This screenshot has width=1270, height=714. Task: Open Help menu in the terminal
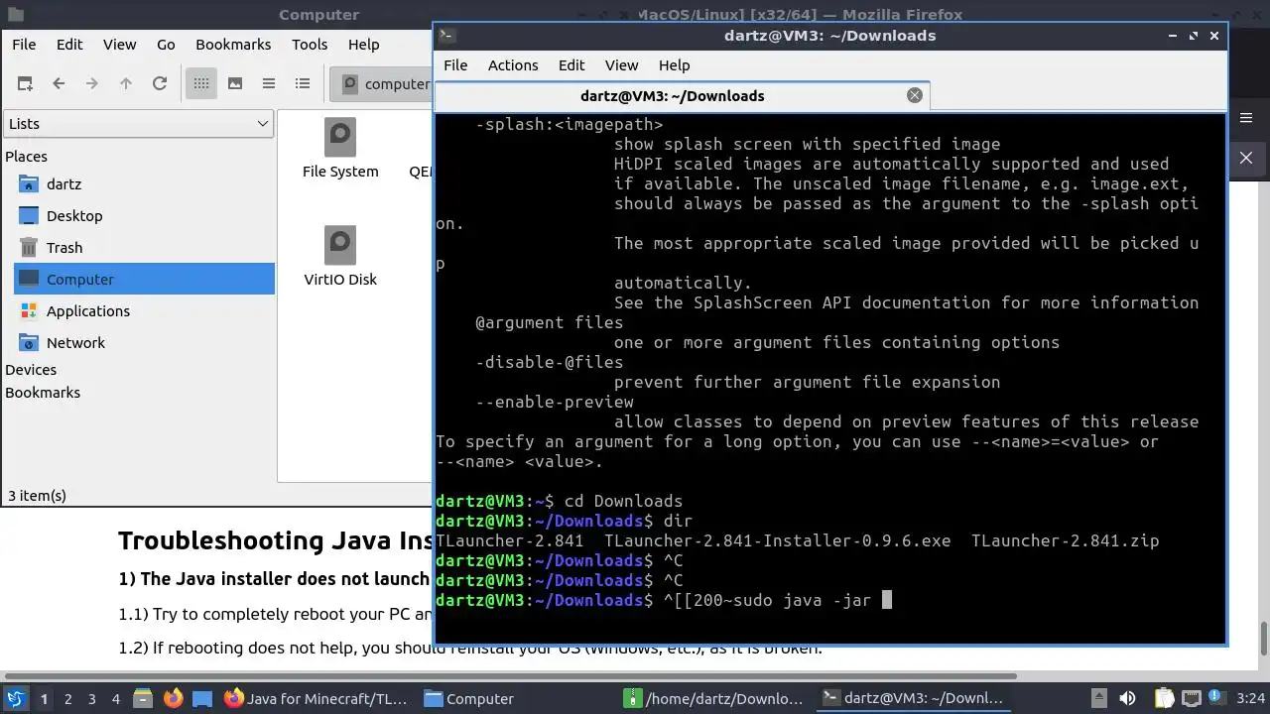[674, 65]
